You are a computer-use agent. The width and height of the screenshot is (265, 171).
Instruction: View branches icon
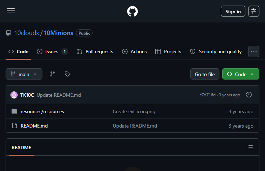click(x=52, y=74)
